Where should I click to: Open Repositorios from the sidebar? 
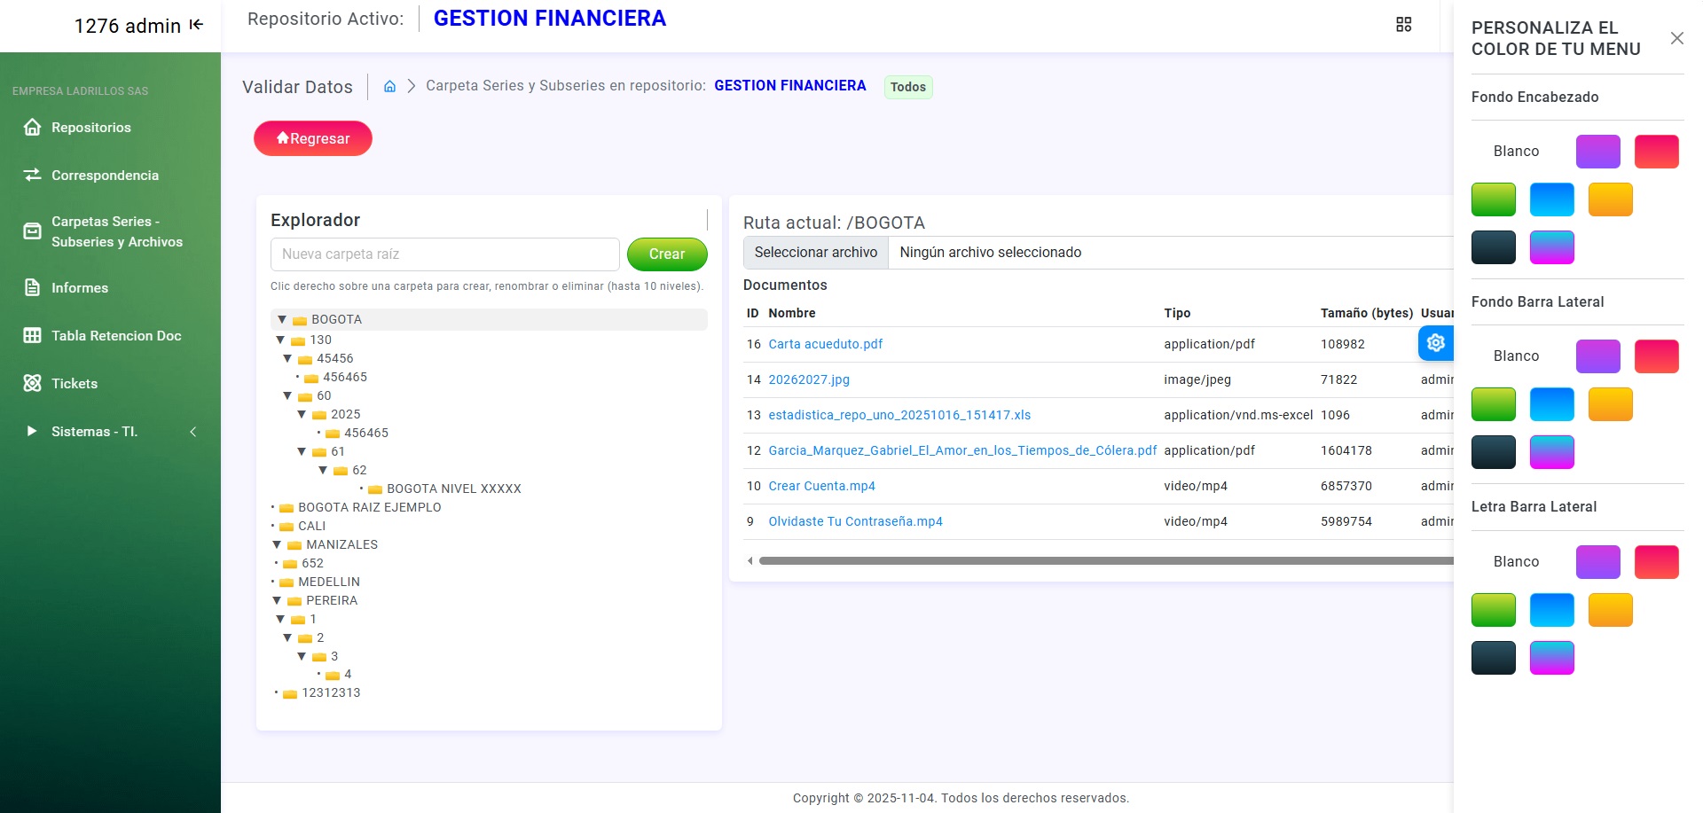90,128
